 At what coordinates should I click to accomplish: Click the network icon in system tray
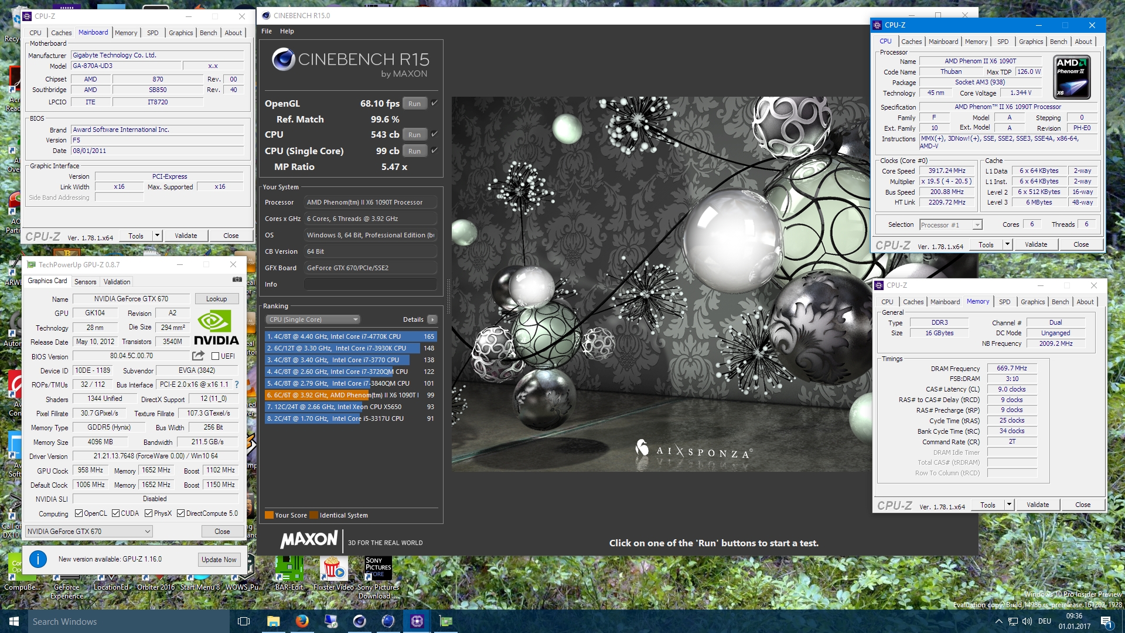click(x=1013, y=621)
